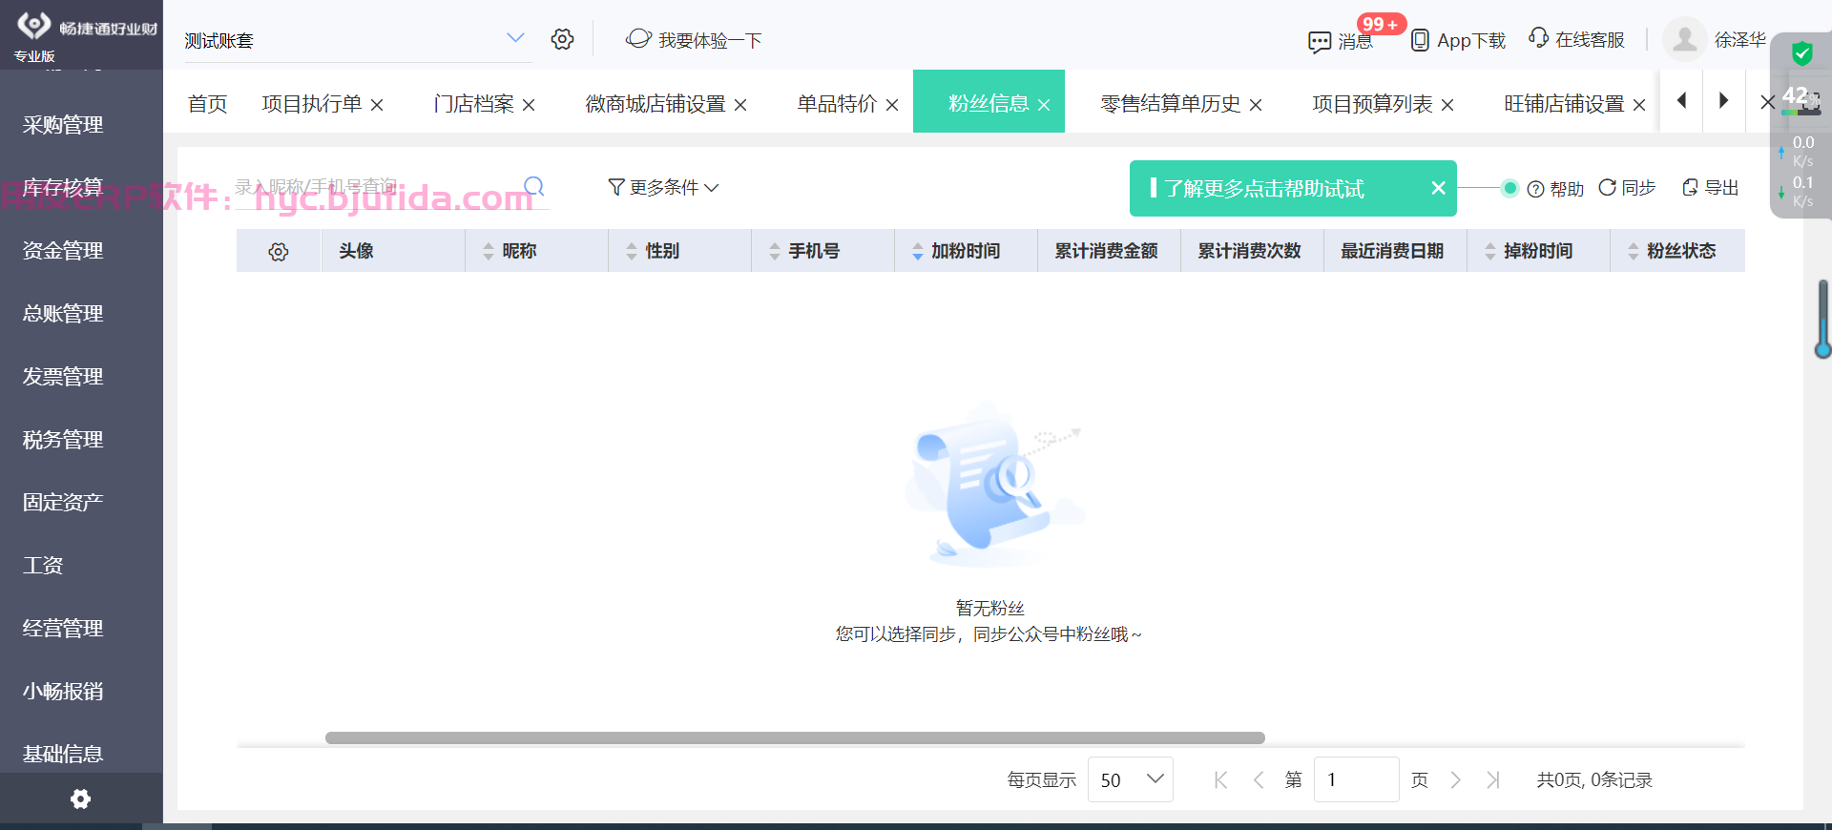Switch to the 单品特价 tab

coord(837,103)
